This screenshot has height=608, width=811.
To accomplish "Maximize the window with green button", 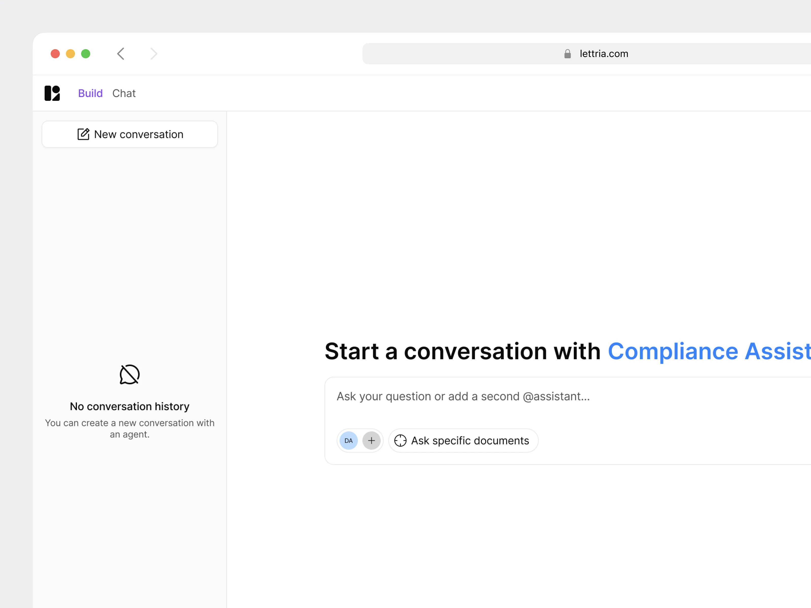I will coord(86,54).
